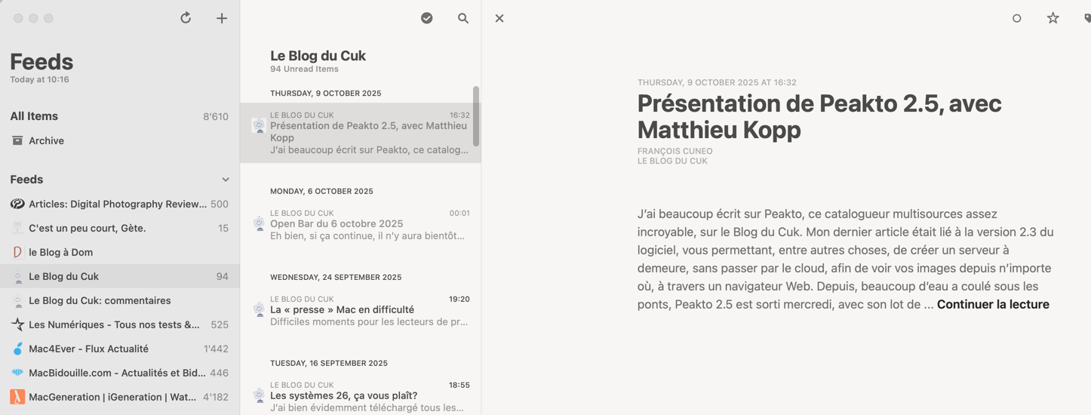Viewport: 1091px width, 415px height.
Task: Select All Items in sidebar
Action: pyautogui.click(x=34, y=116)
